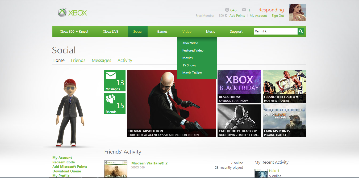Click the search magnifier button
359x178 pixels.
tap(301, 31)
